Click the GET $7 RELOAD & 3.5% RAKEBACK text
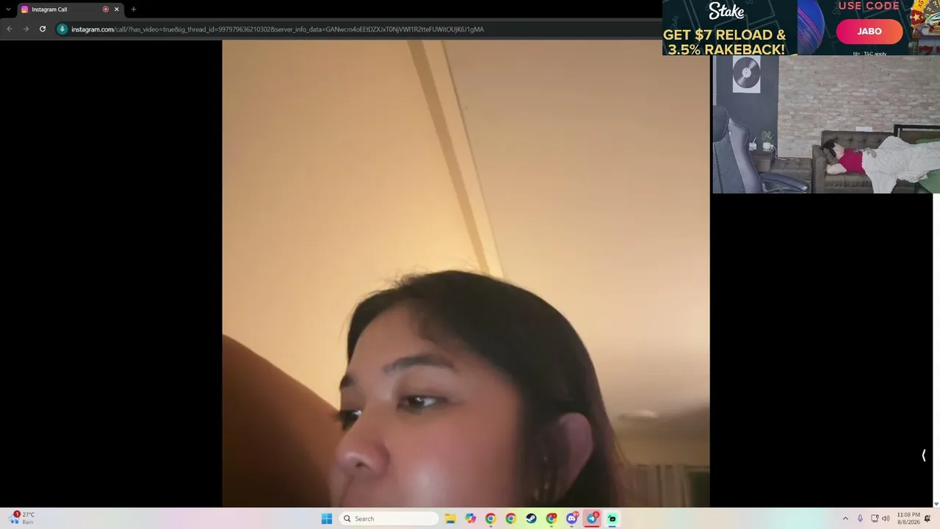The image size is (940, 529). click(725, 42)
